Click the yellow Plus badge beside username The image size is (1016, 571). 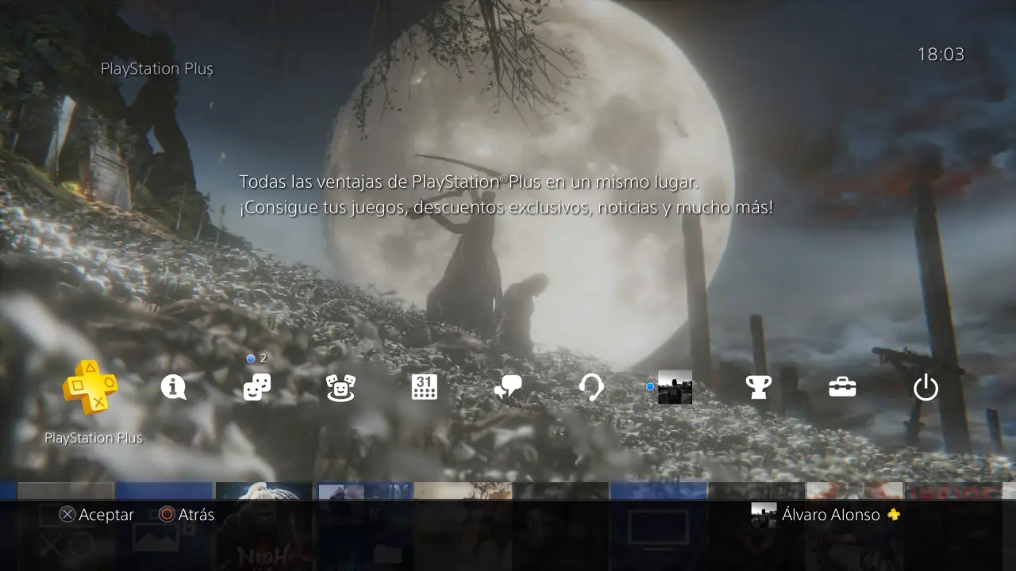coord(894,515)
